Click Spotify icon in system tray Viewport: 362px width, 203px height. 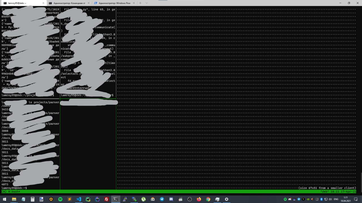tap(285, 199)
